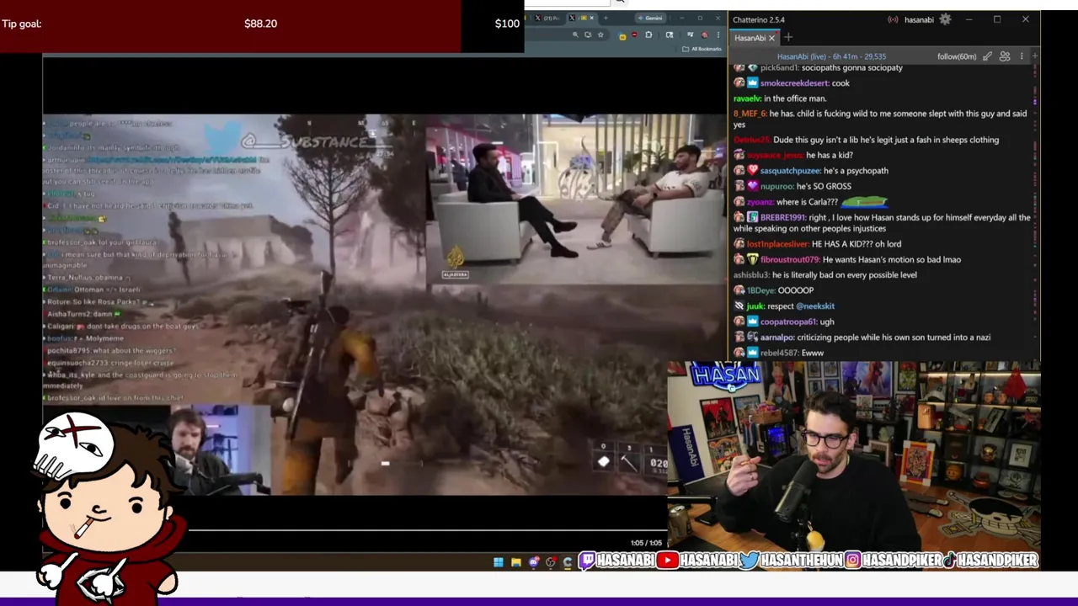Image resolution: width=1078 pixels, height=606 pixels.
Task: Click username ravaelv in chat
Action: (x=747, y=98)
